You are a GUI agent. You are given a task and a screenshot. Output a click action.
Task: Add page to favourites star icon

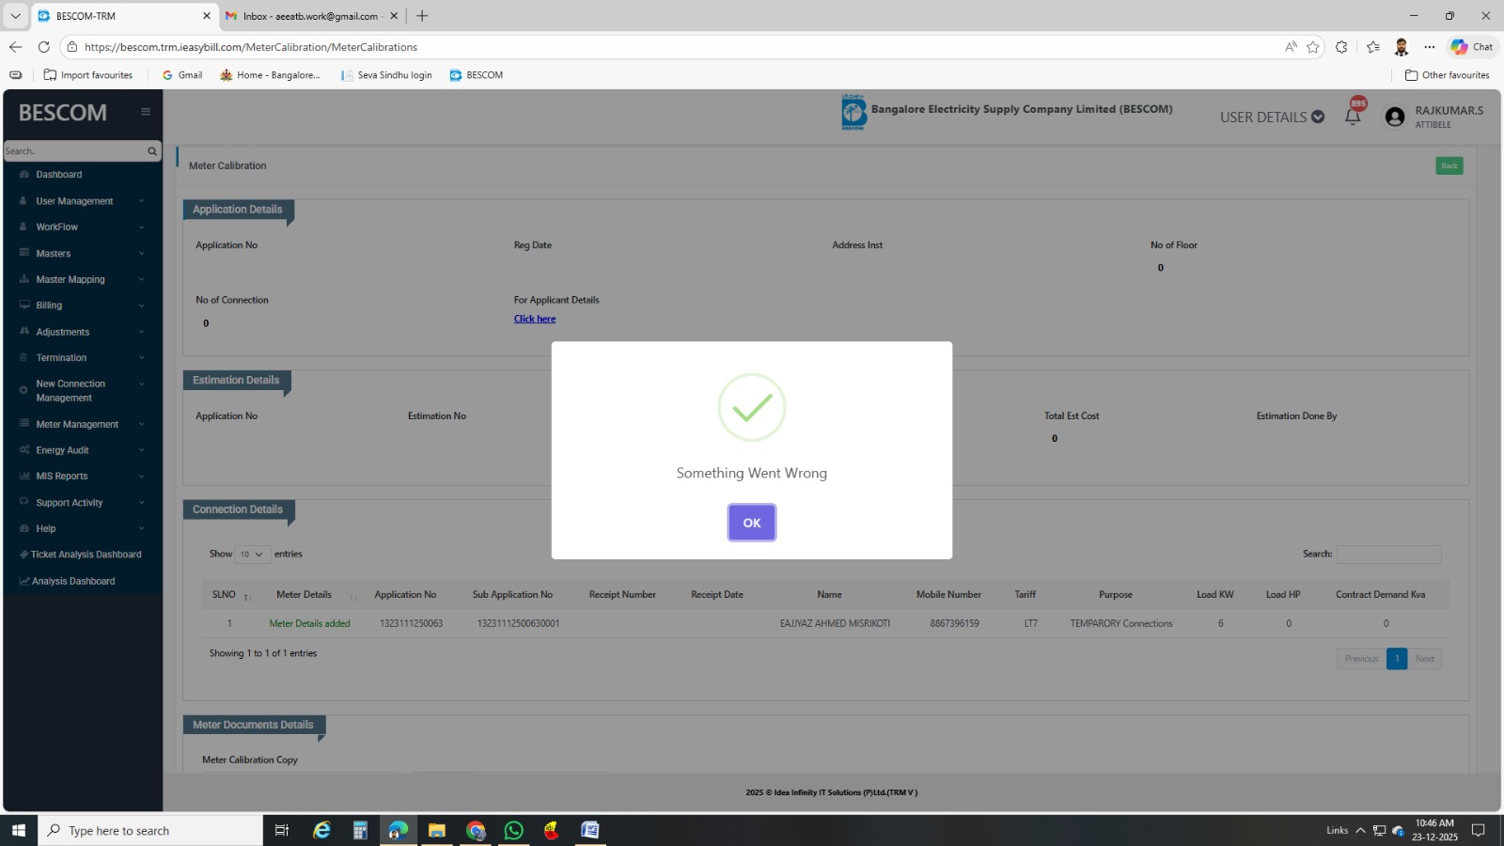(1313, 47)
